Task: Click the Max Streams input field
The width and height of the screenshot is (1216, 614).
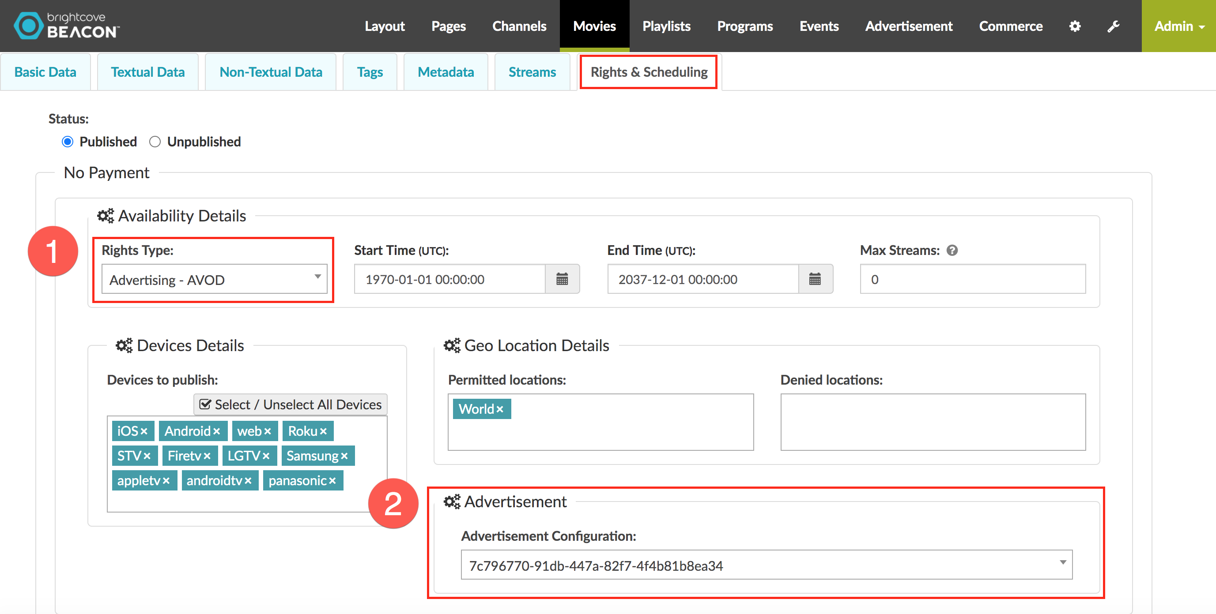Action: coord(972,279)
